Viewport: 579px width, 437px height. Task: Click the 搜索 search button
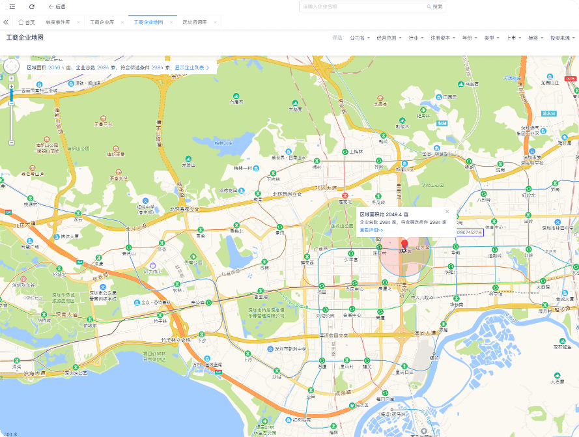[x=435, y=7]
